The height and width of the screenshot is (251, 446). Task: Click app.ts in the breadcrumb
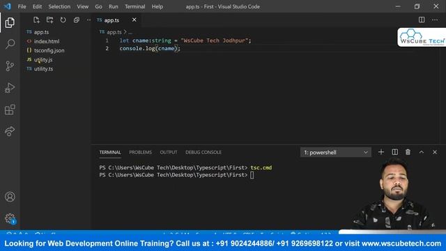point(114,32)
